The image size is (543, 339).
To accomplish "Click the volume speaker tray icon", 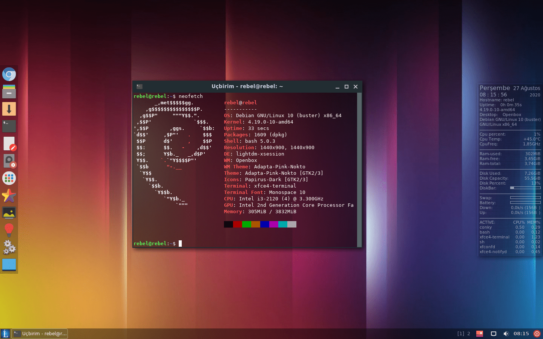I will (506, 334).
